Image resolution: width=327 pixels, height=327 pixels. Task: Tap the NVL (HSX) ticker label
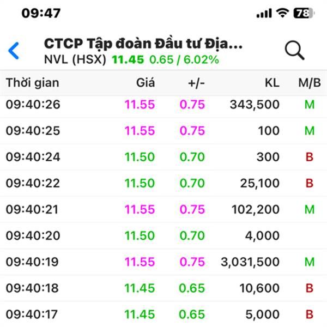coord(75,59)
